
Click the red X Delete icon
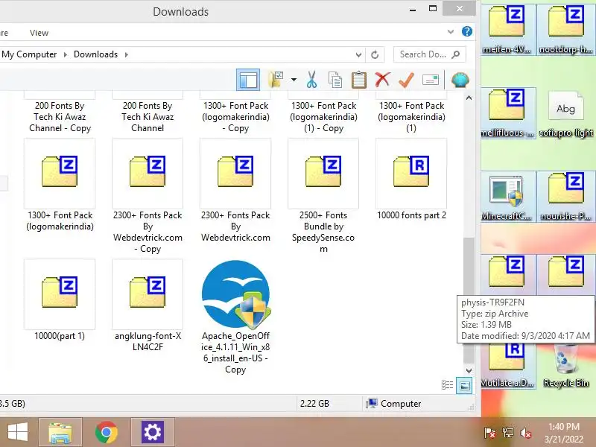382,80
